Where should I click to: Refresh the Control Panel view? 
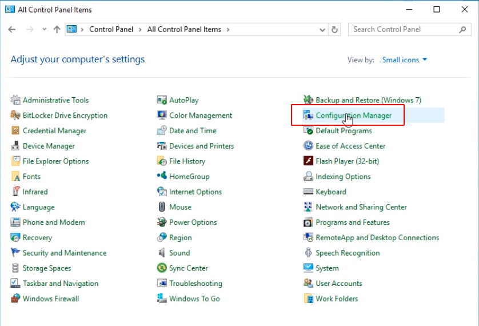334,30
